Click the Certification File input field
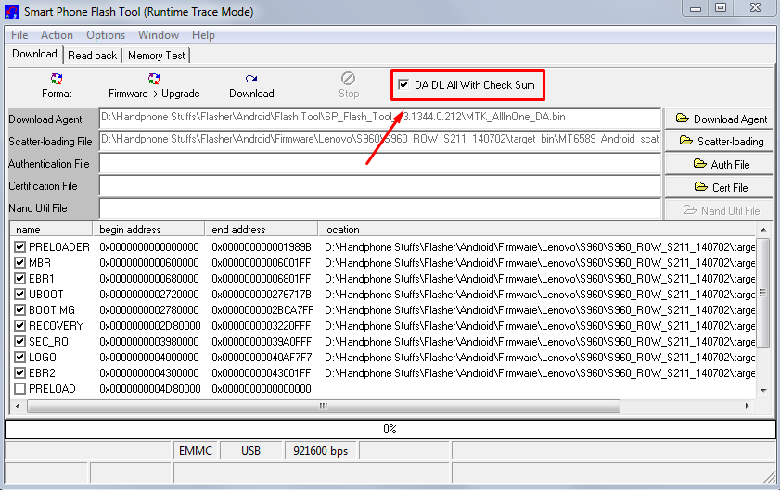This screenshot has width=780, height=490. pyautogui.click(x=380, y=186)
